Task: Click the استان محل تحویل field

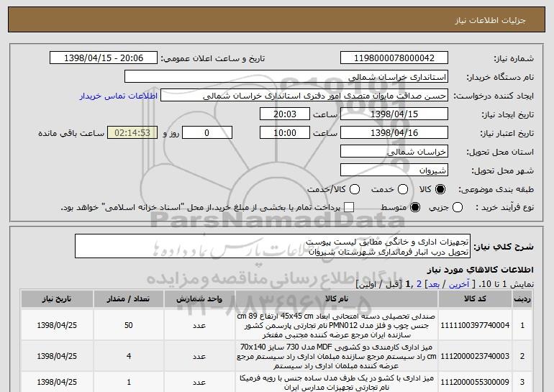Action: point(394,152)
